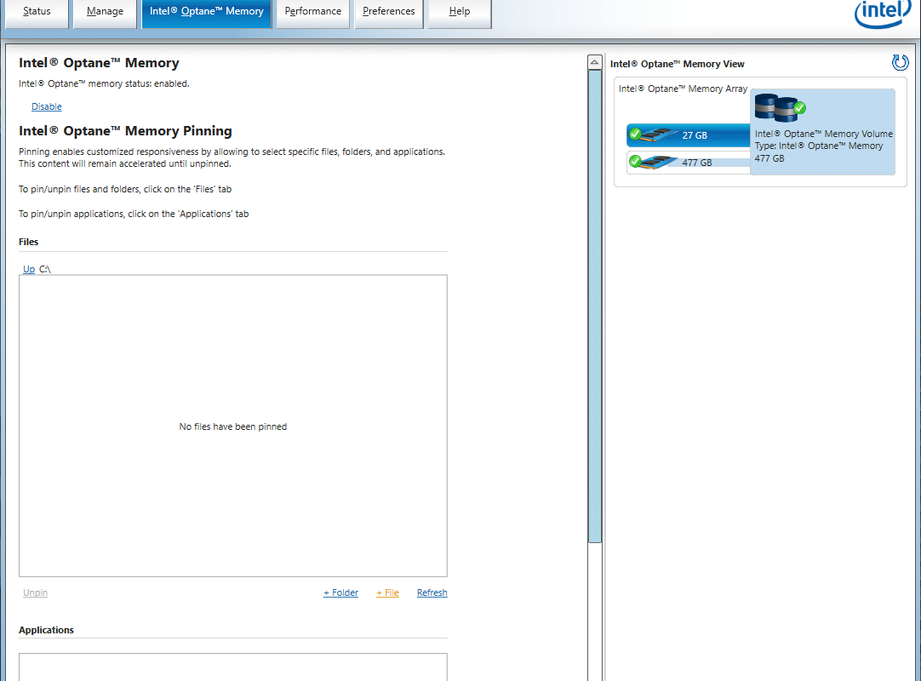Image resolution: width=921 pixels, height=681 pixels.
Task: Click the 'Intel Optane Memory Pinning' heading
Action: 125,131
